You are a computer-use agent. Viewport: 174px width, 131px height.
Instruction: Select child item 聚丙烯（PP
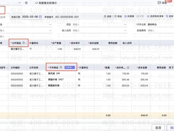(x=54, y=74)
